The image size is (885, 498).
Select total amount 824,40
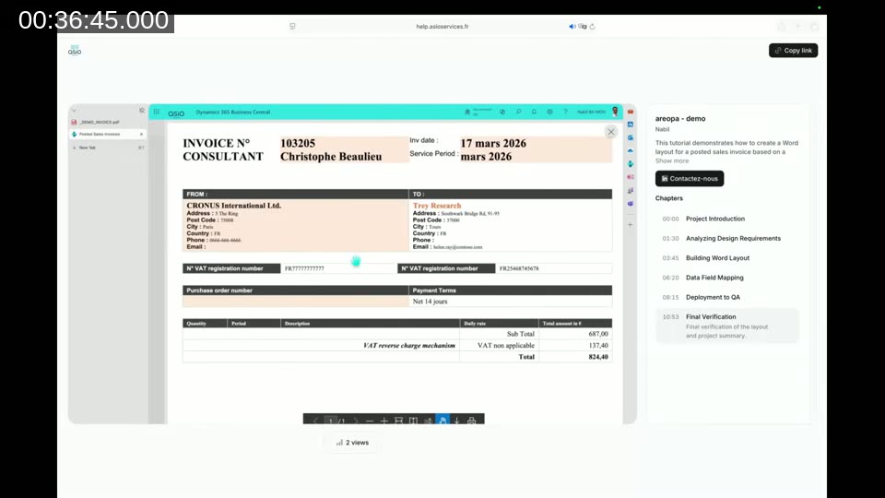(598, 357)
